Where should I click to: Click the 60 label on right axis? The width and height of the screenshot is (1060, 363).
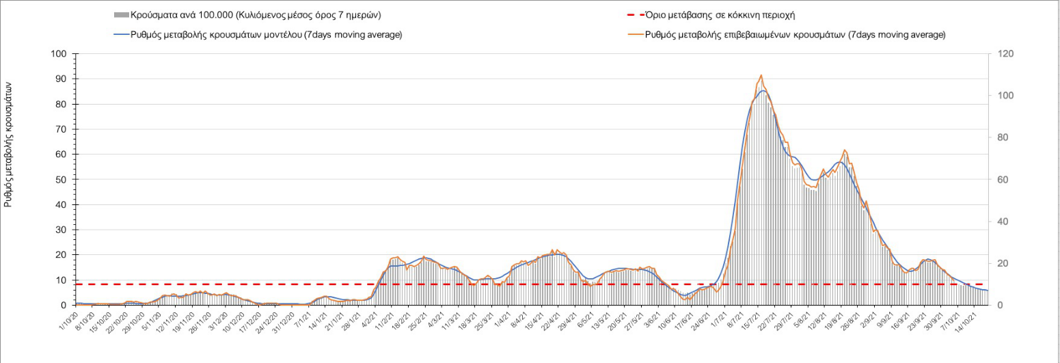click(1003, 180)
